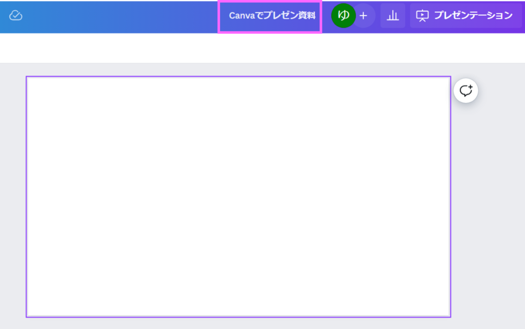Open the bar chart insights icon
This screenshot has height=329, width=525.
point(393,15)
